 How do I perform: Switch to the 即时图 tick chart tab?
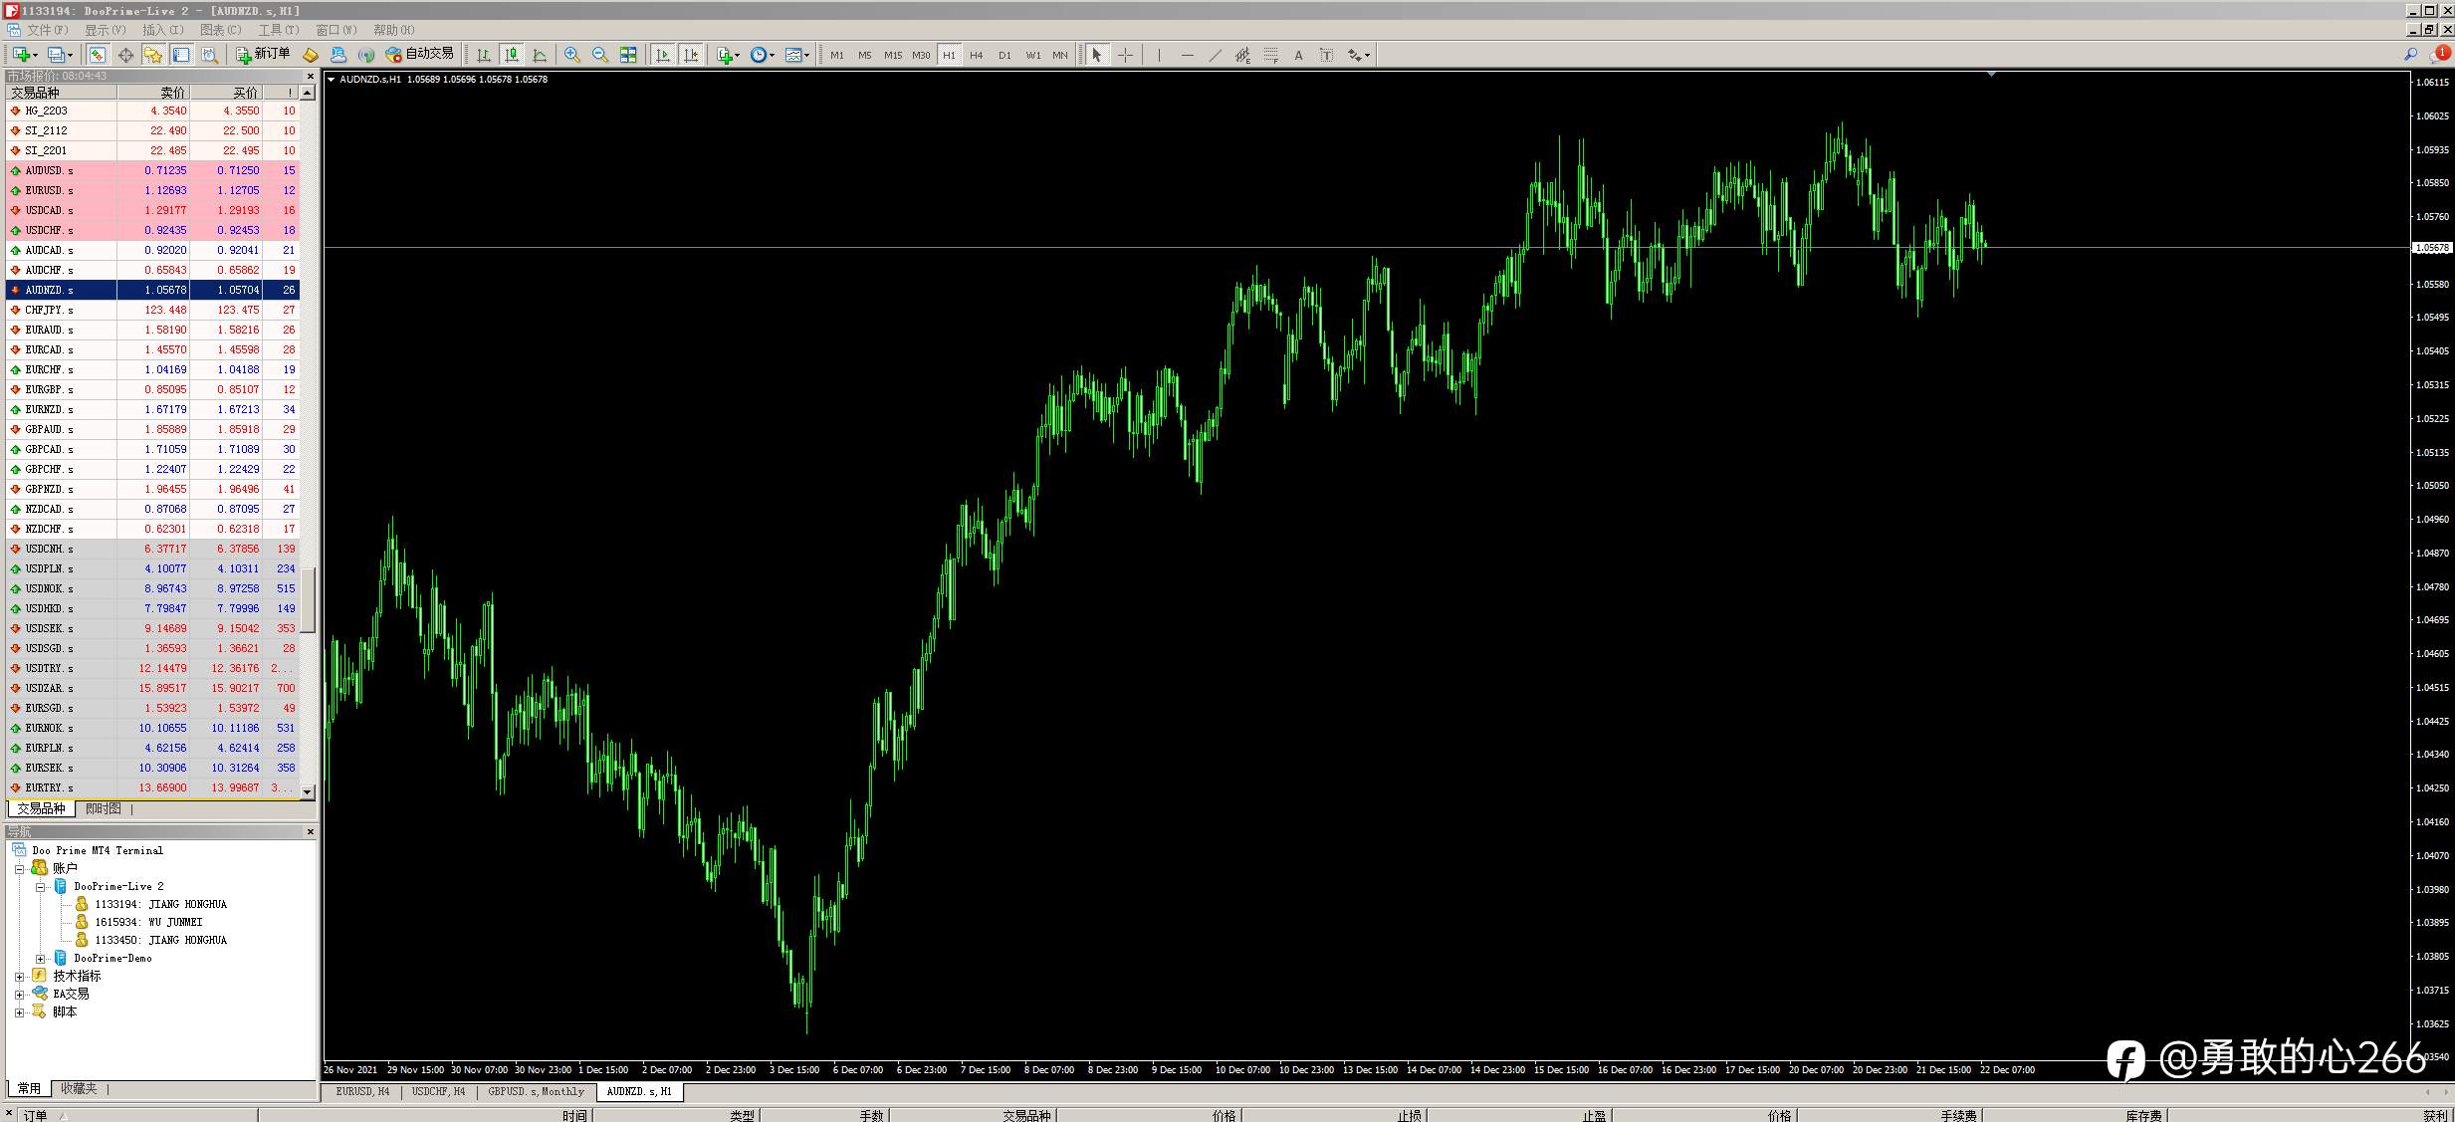coord(103,808)
